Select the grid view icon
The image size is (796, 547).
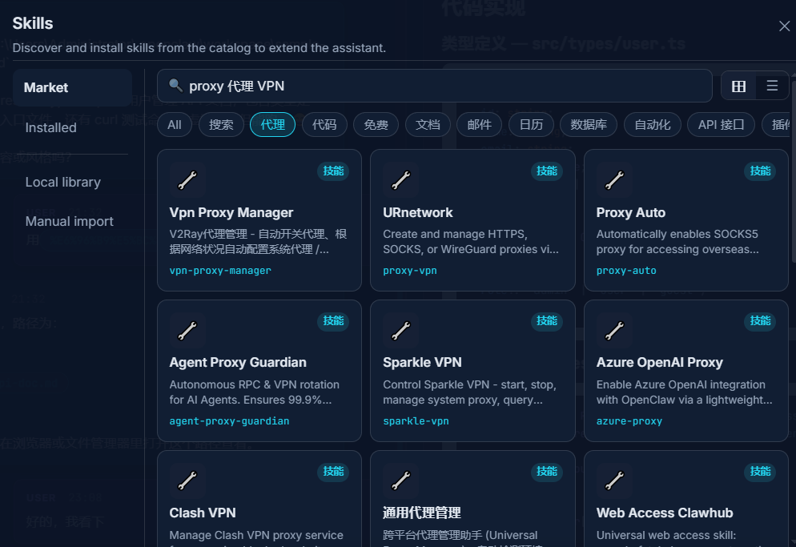(x=738, y=85)
